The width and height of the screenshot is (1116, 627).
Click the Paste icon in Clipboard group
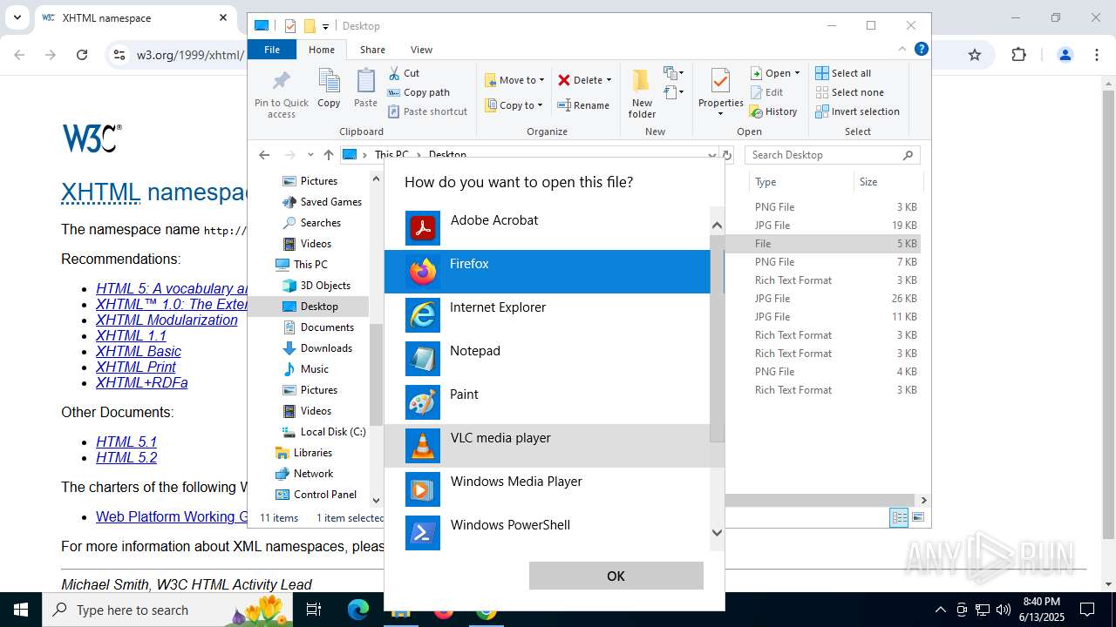tap(365, 89)
